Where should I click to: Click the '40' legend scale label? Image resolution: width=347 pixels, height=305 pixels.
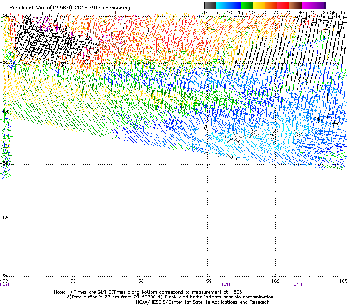coord(301,13)
